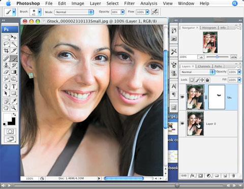Select the Hand tool
244x189 pixels.
point(6,108)
